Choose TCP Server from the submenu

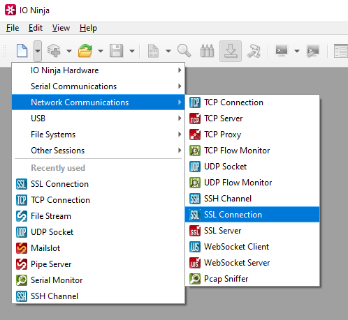point(252,119)
